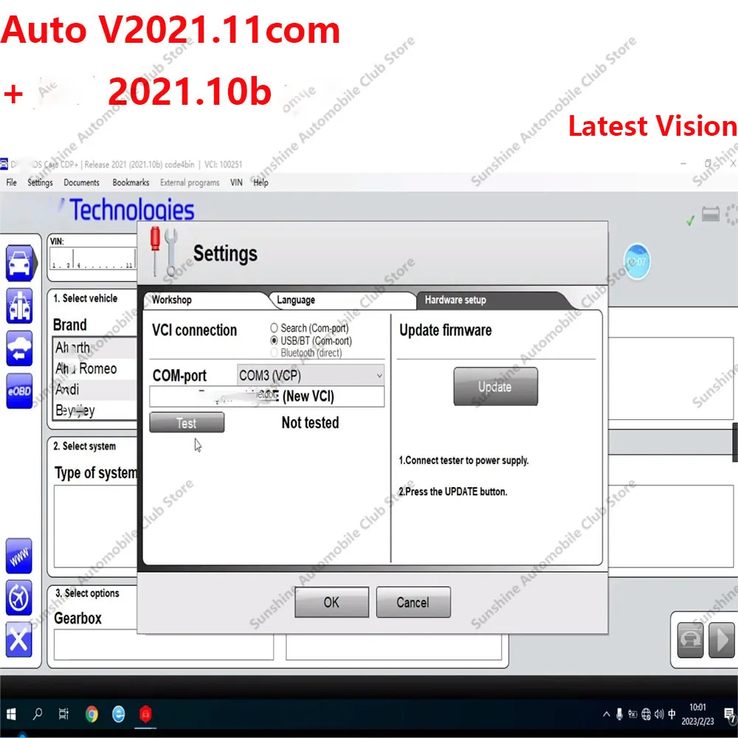The image size is (738, 738).
Task: Click the flight recorder airplane icon
Action: 19,599
